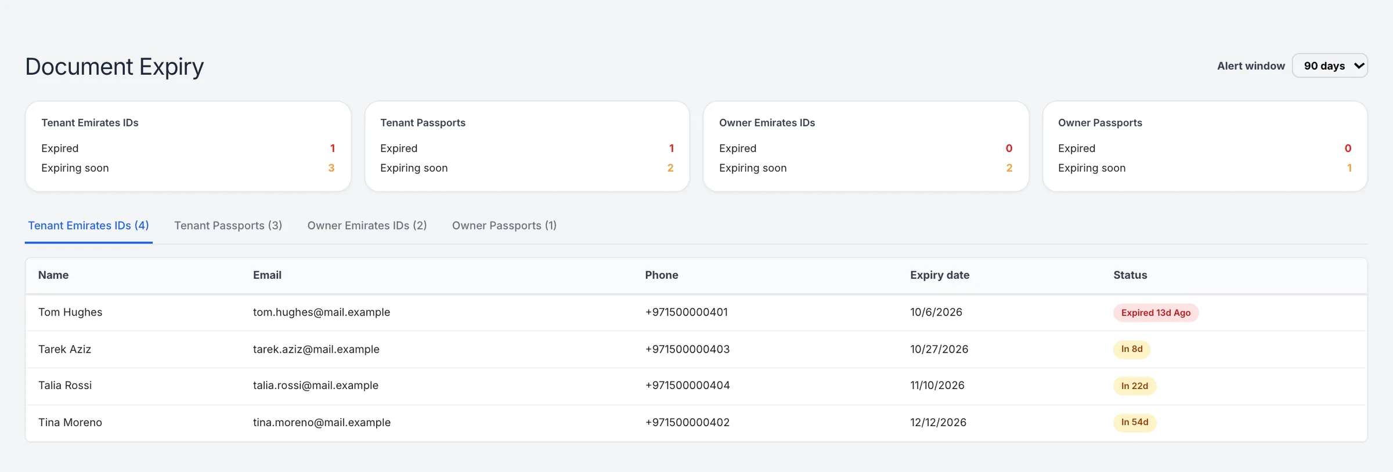The width and height of the screenshot is (1393, 472).
Task: Open the Tenant Passports (3) tab
Action: pos(228,226)
